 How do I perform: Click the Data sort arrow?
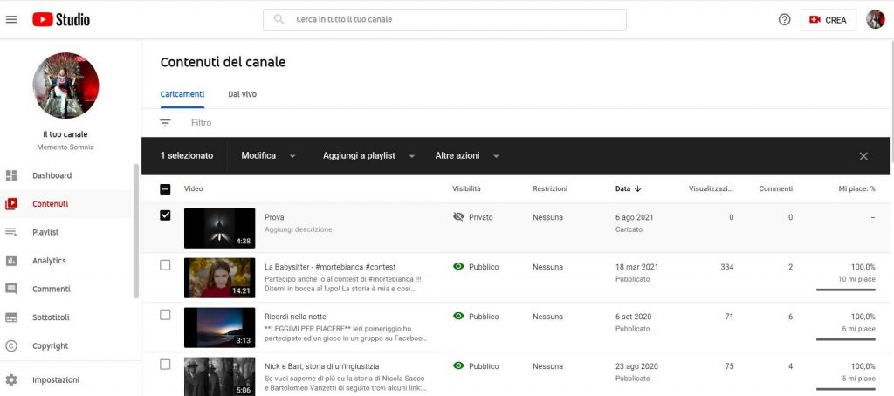pyautogui.click(x=637, y=188)
